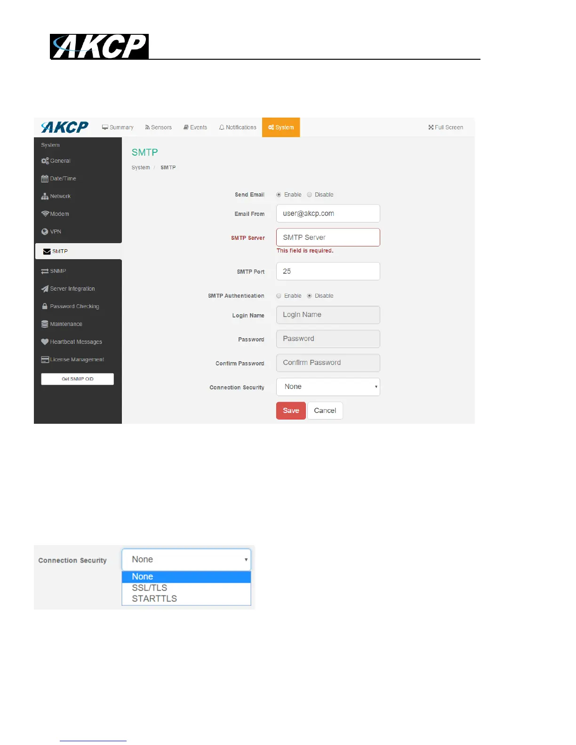The image size is (576, 745).
Task: Click the System gears icon in top nav
Action: pos(271,127)
